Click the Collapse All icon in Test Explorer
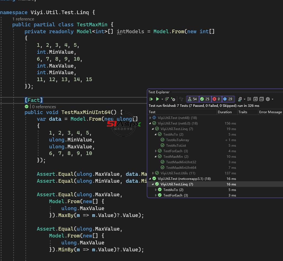The width and height of the screenshot is (283, 261). (261, 99)
